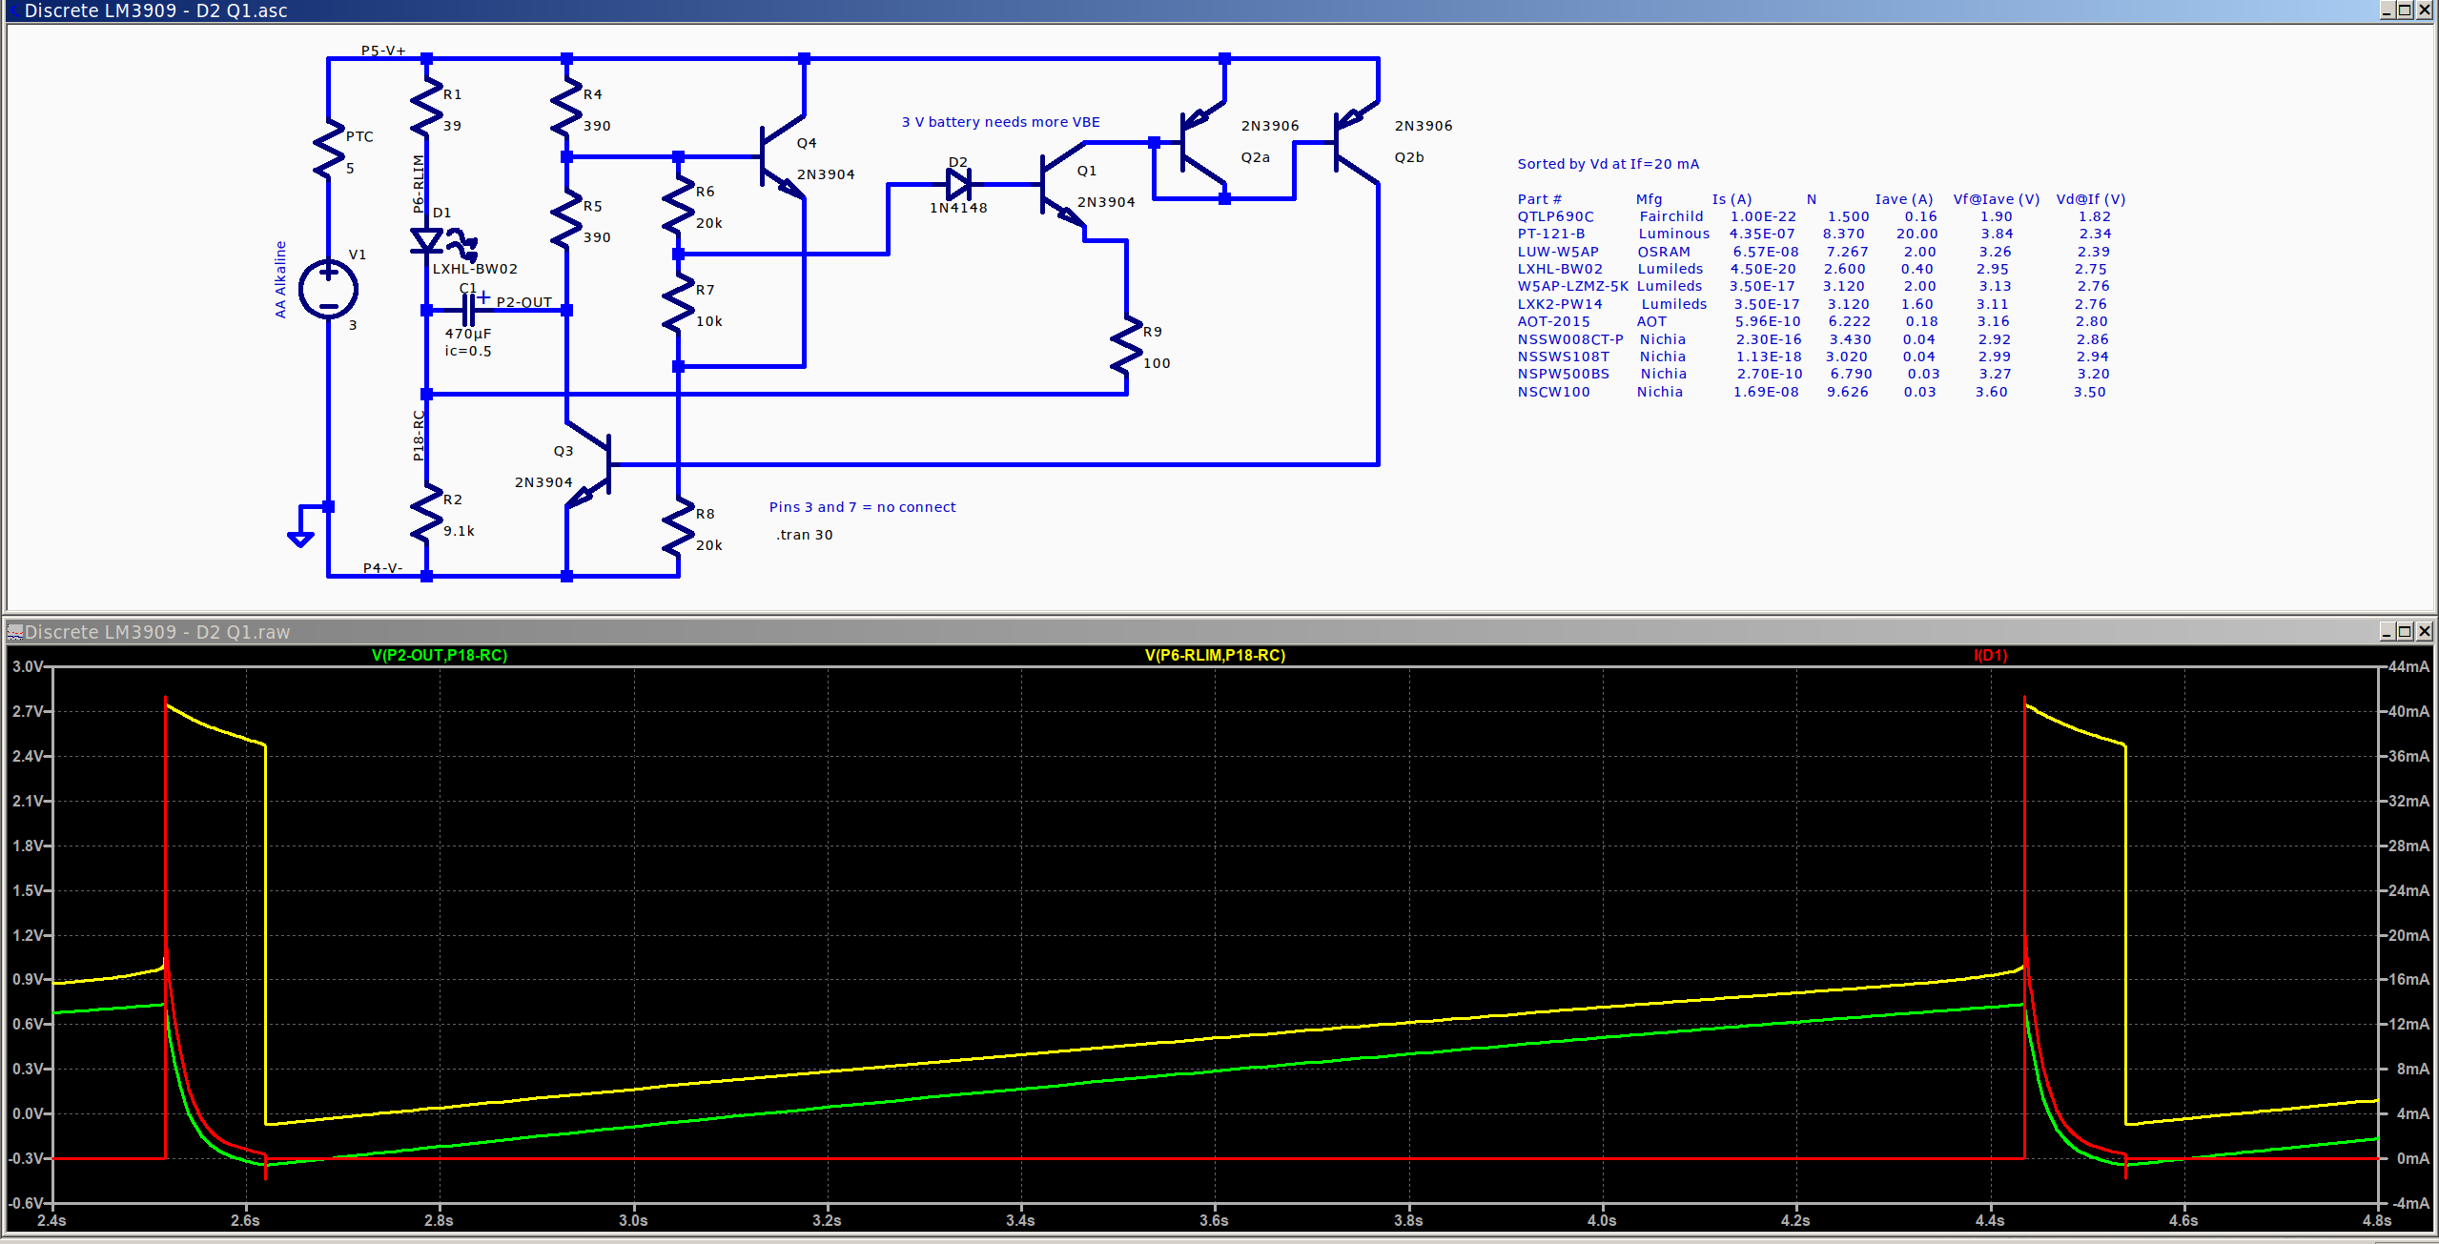Screen dimensions: 2439x1244
Task: Click the yellow V(P6-RLIM,P18-RC) trace label
Action: (1213, 655)
